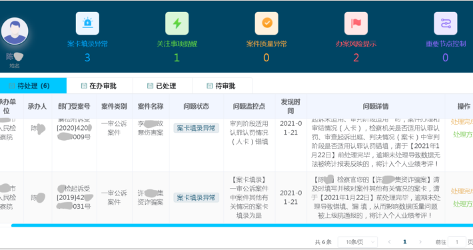473x250 pixels.
Task: Click the 重要节点控制 label text
Action: (x=446, y=44)
